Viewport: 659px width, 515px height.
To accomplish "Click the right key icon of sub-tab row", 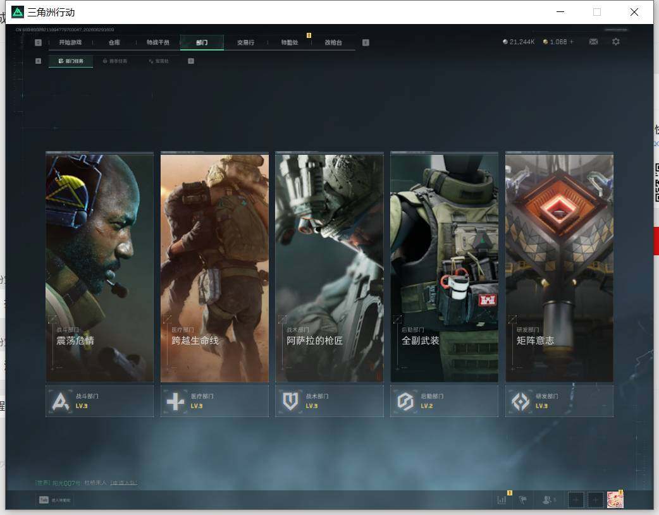I will [191, 61].
